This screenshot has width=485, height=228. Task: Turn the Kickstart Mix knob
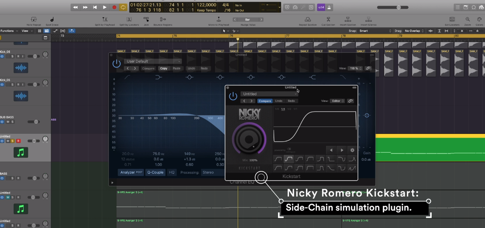click(x=249, y=140)
